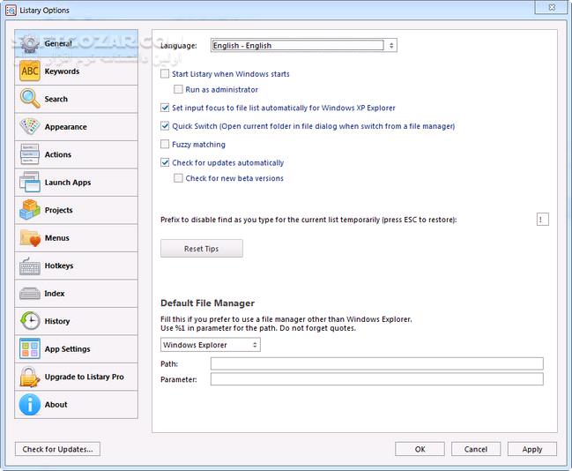Click the Reset Tips button
Image resolution: width=572 pixels, height=471 pixels.
coord(202,249)
